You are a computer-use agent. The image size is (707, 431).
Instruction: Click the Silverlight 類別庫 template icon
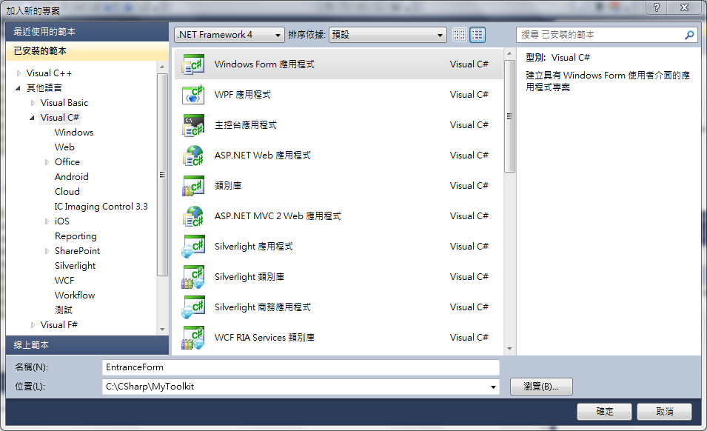pyautogui.click(x=193, y=277)
